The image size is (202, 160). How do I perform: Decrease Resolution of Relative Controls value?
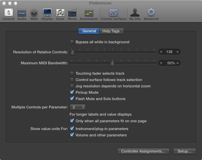161,52
